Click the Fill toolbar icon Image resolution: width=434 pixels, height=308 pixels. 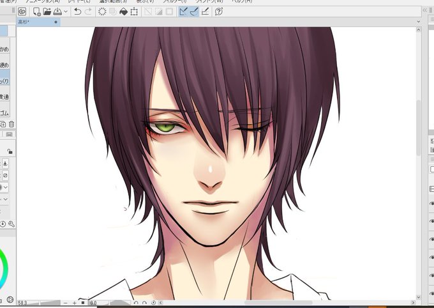click(x=123, y=12)
